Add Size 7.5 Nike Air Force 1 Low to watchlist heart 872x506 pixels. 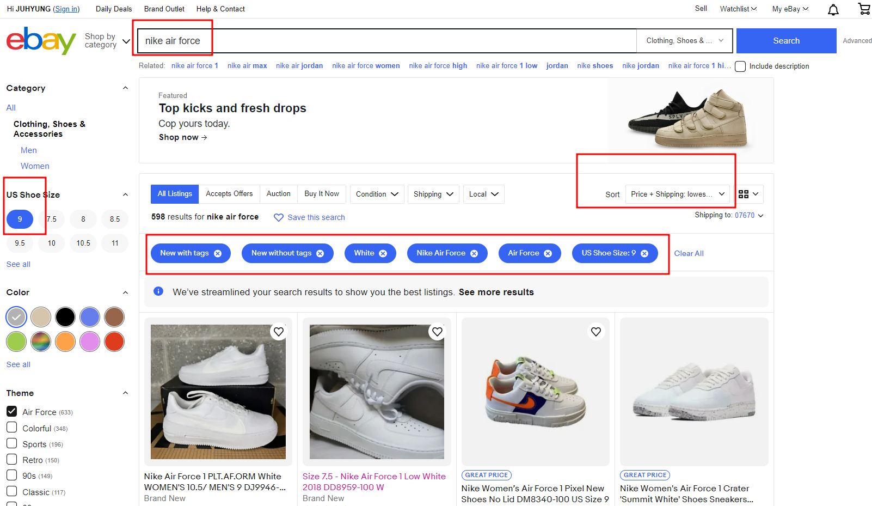(x=437, y=332)
